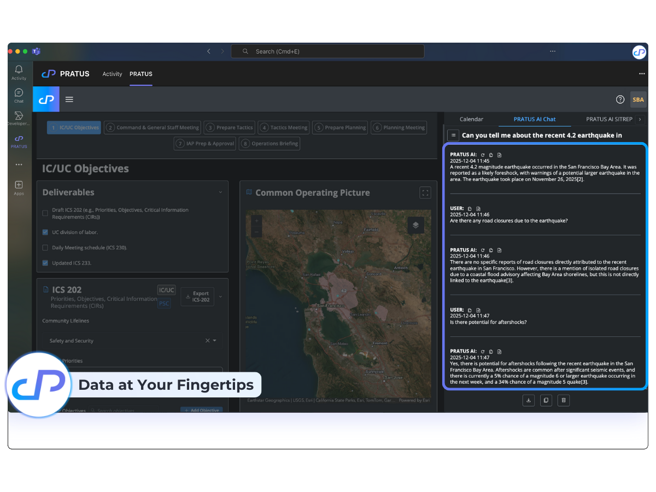The height and width of the screenshot is (492, 656).
Task: Open the hamburger menu next to the logo
Action: pos(69,99)
